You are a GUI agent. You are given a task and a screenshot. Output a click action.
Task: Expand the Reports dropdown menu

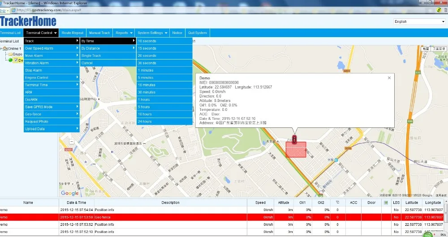(124, 33)
